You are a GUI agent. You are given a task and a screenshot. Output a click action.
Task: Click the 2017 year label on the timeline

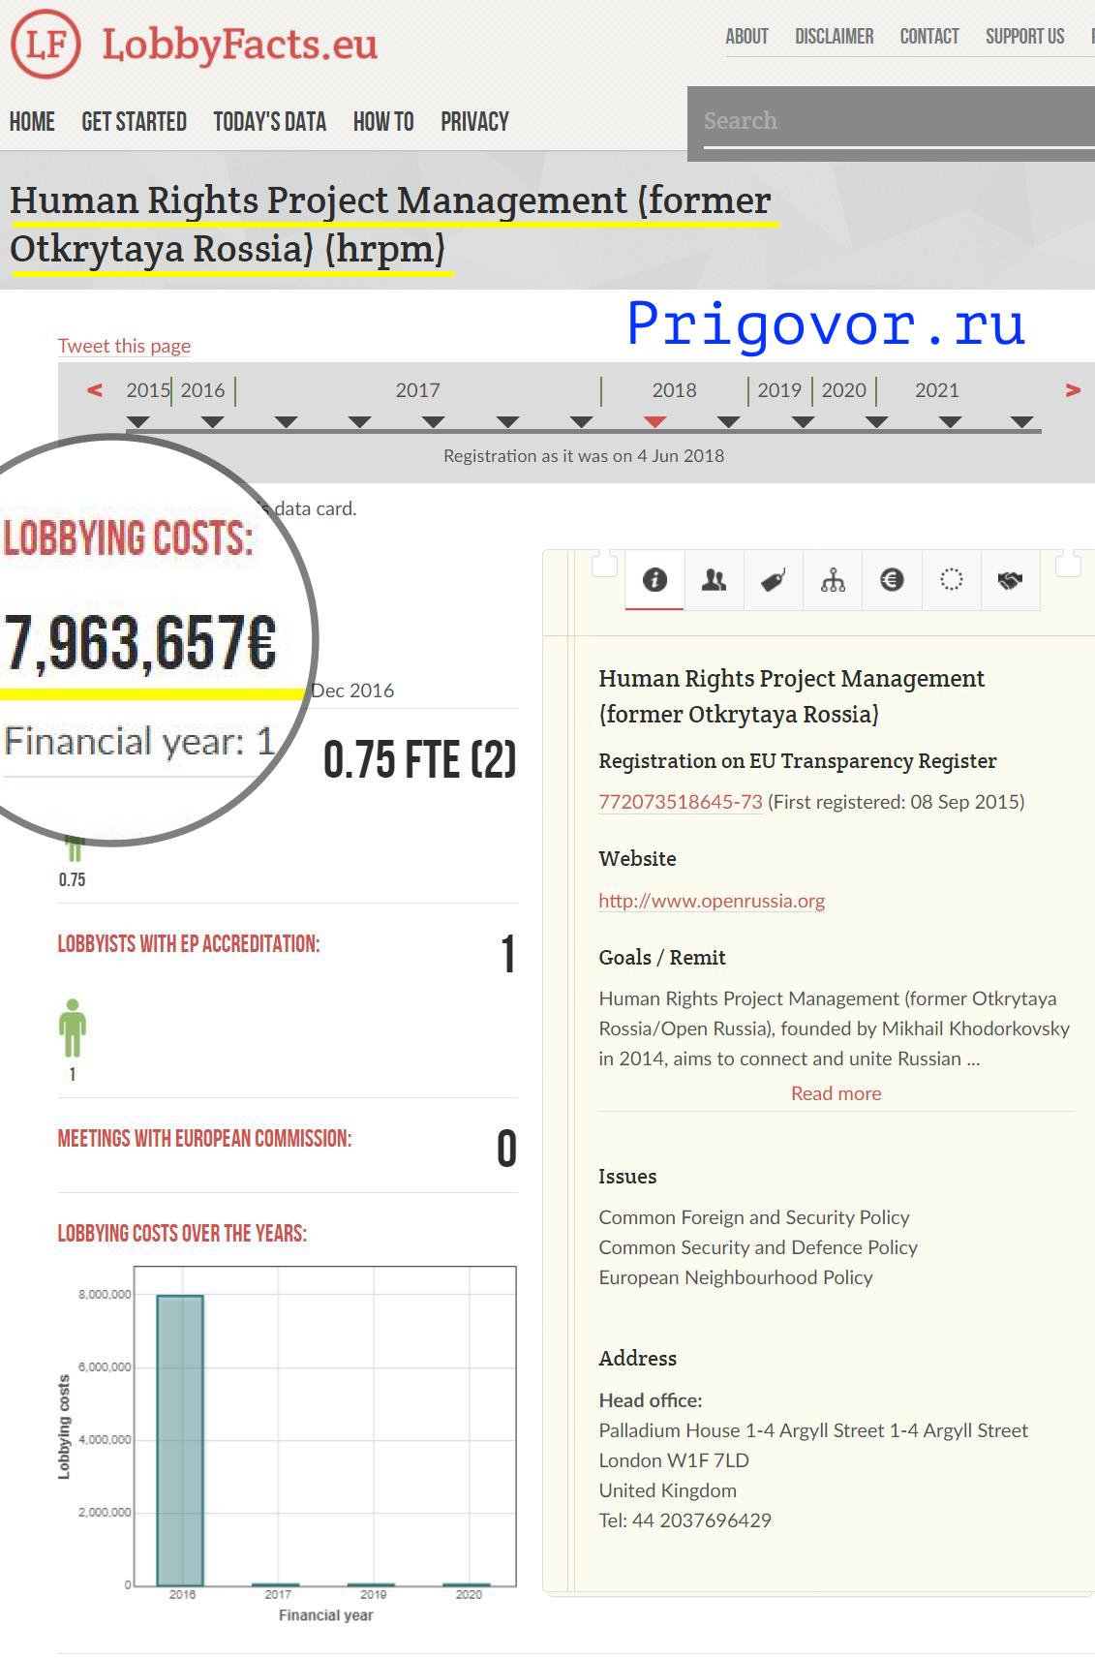(417, 390)
